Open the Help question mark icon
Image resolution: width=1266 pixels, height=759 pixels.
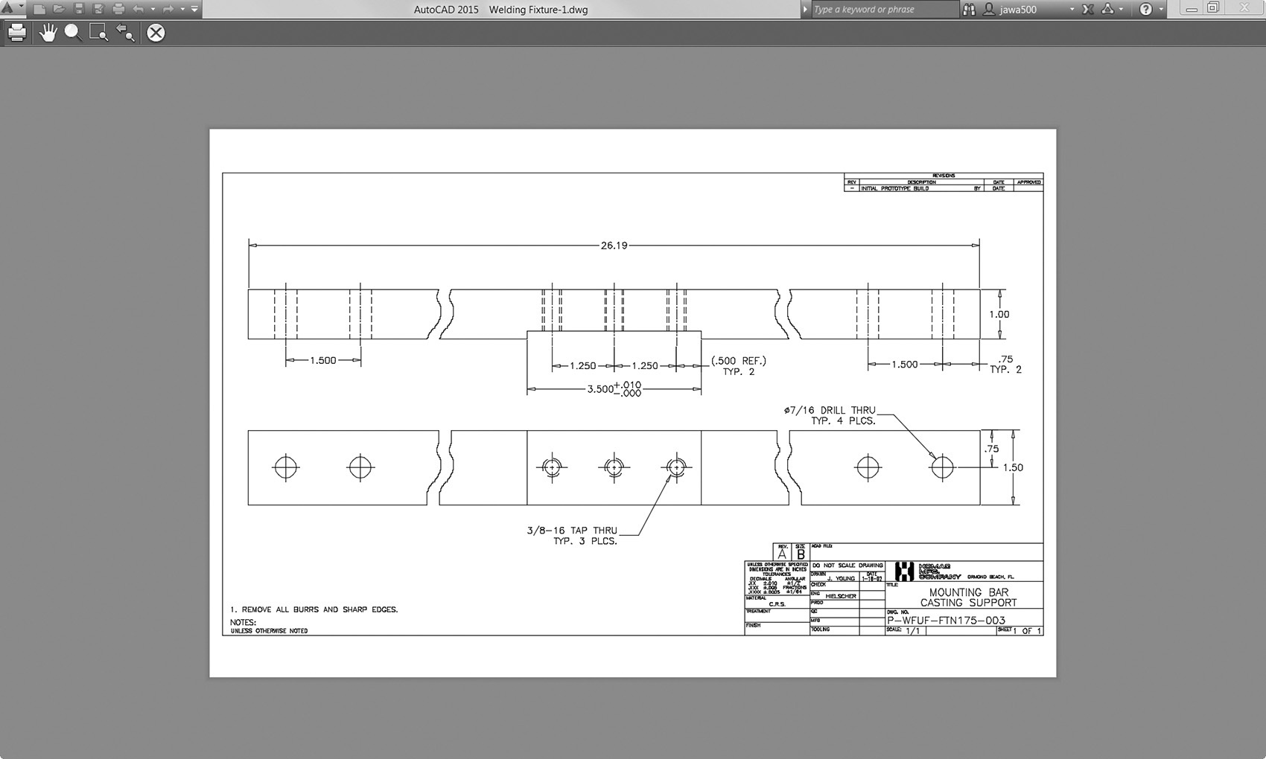(1146, 9)
